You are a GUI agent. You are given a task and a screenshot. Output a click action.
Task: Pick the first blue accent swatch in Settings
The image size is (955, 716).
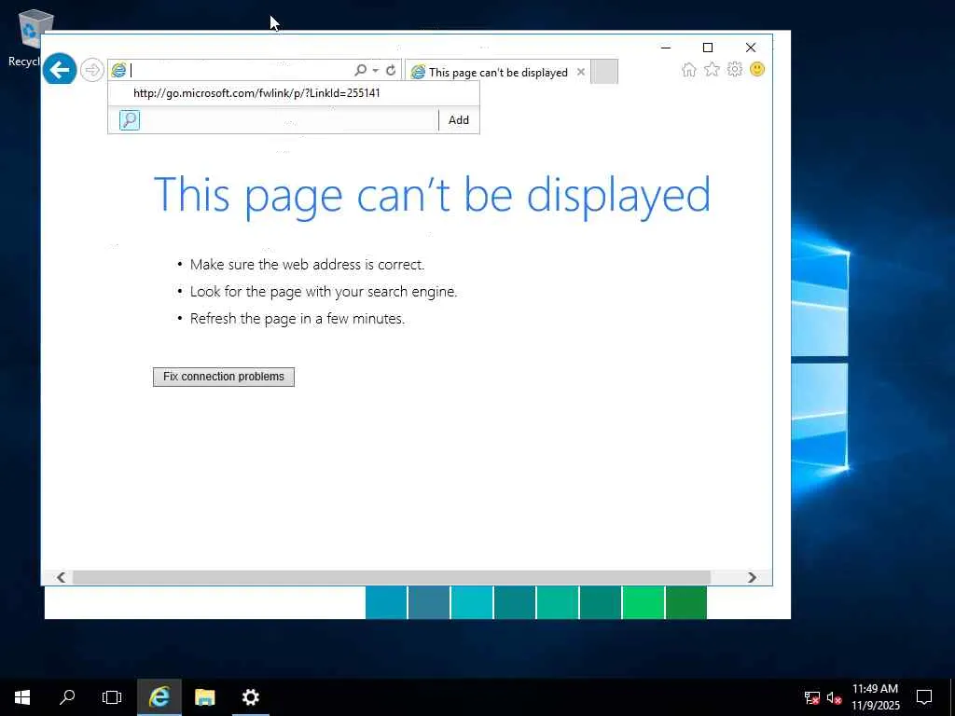point(386,602)
